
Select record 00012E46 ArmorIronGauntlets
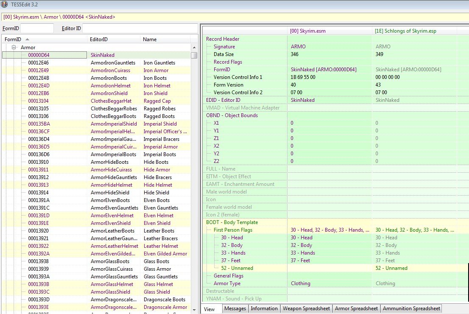[96, 63]
